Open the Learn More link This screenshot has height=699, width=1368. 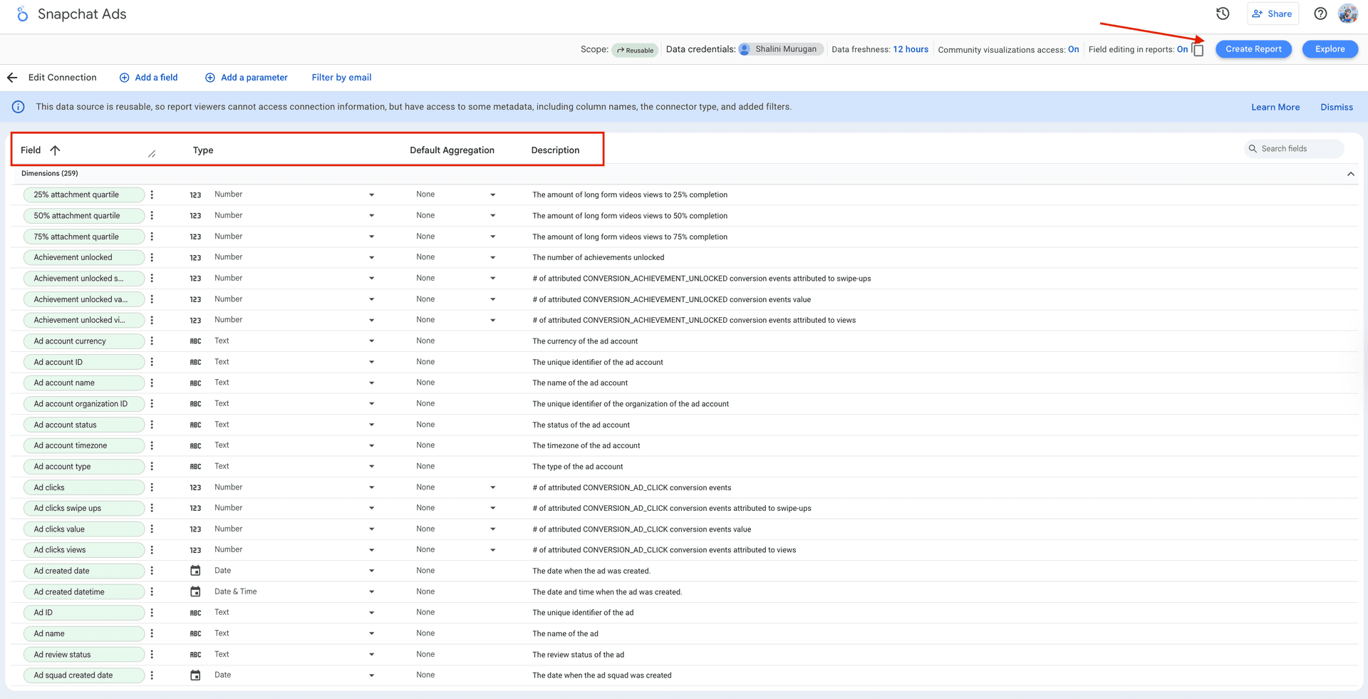[x=1275, y=106]
